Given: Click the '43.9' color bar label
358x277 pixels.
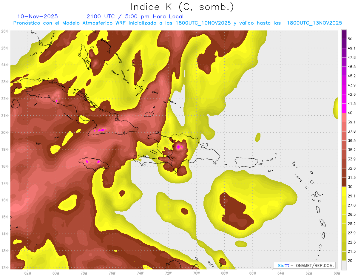Looking at the screenshot, I should click(x=351, y=85).
